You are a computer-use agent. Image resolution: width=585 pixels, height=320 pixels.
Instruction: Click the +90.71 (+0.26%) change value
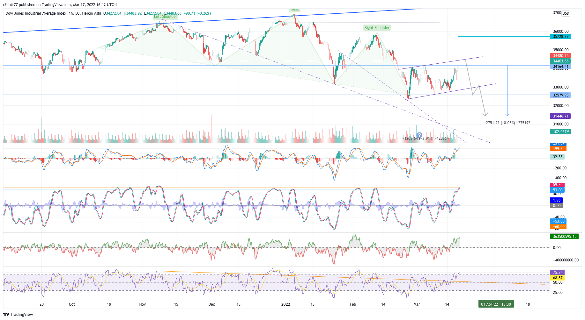pos(197,13)
